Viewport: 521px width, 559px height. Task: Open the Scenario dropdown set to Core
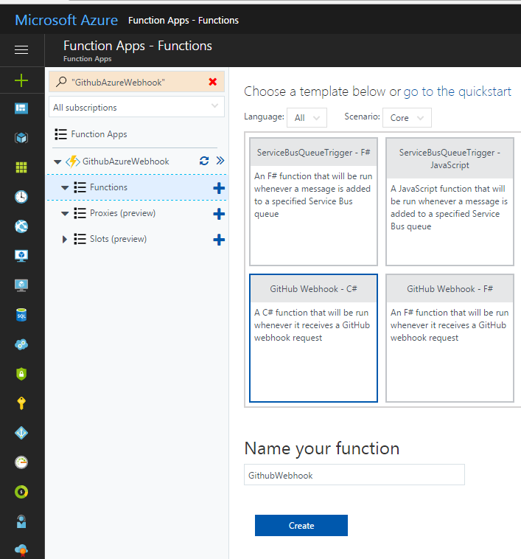[407, 118]
